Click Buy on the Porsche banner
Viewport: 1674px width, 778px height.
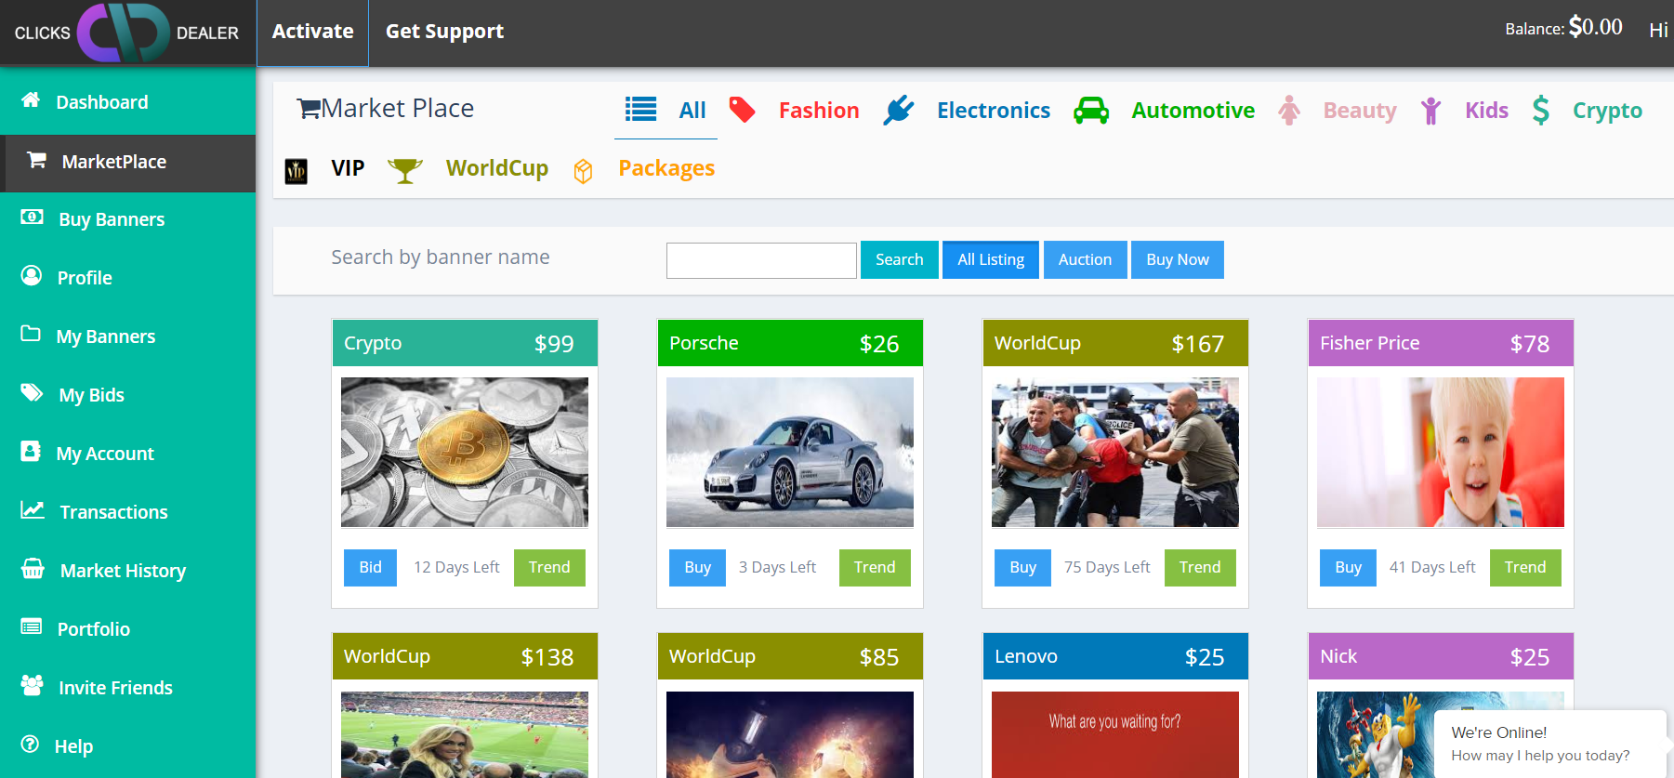coord(697,568)
